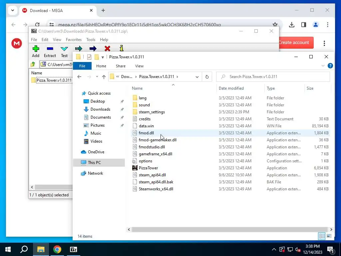The height and width of the screenshot is (256, 341).
Task: Click Explorer Up one level arrow
Action: tap(104, 77)
